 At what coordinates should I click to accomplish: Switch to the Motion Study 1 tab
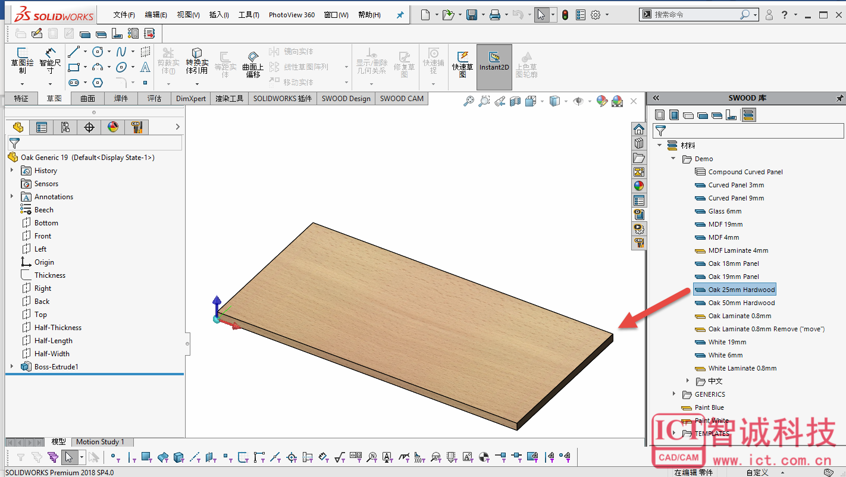tap(100, 442)
